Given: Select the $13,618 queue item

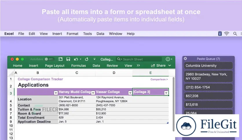Looking at the screenshot, I should 208,104.
